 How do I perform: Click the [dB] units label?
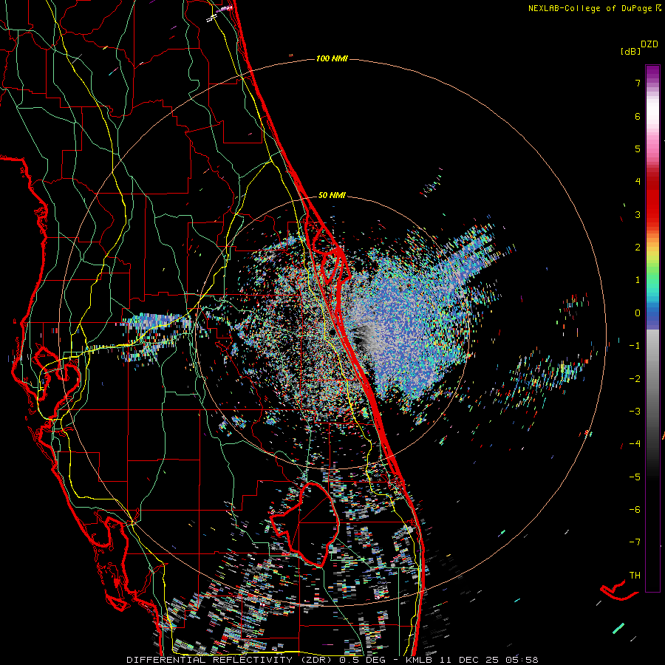coord(631,51)
